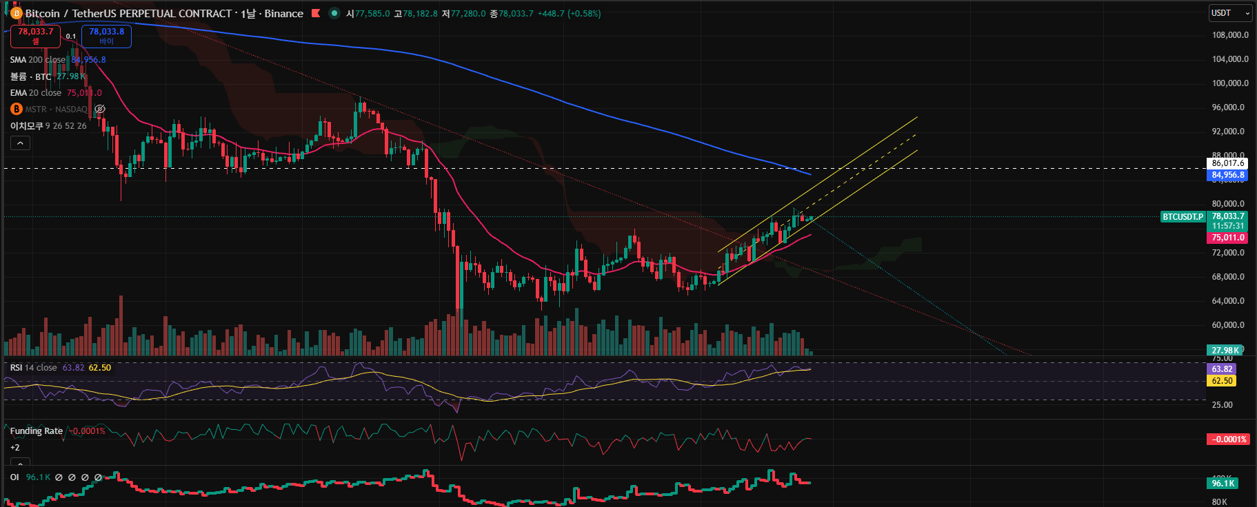This screenshot has width=1257, height=507.
Task: Show the hidden MSTR NASDAQ series
Action: pyautogui.click(x=100, y=109)
